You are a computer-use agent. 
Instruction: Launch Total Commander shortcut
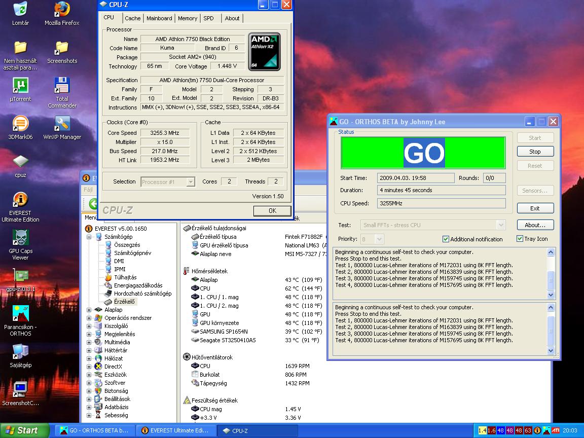[62, 93]
